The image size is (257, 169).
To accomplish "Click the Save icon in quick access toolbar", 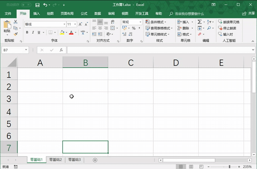I will pyautogui.click(x=37, y=5).
